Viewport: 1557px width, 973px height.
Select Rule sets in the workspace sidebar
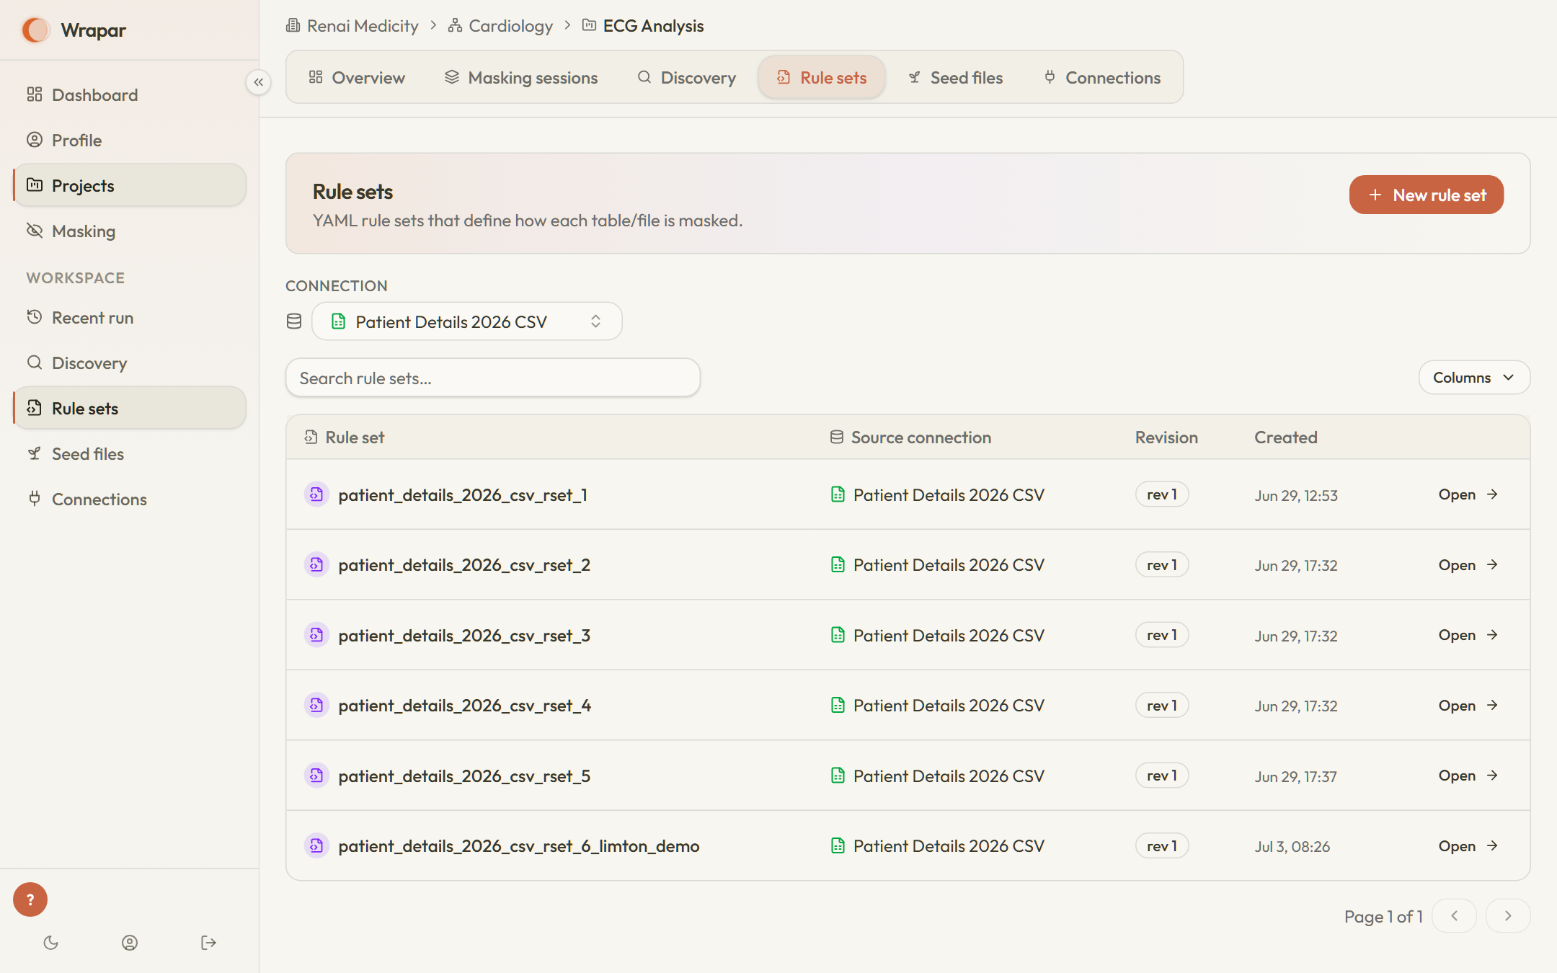coord(130,408)
